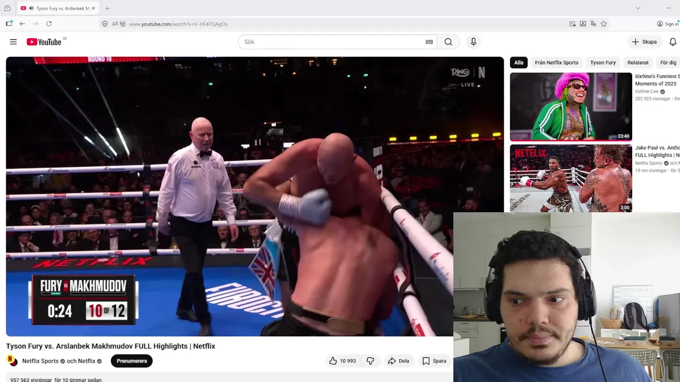Screen dimensions: 680x382
Task: Click the video title text
Action: 110,346
